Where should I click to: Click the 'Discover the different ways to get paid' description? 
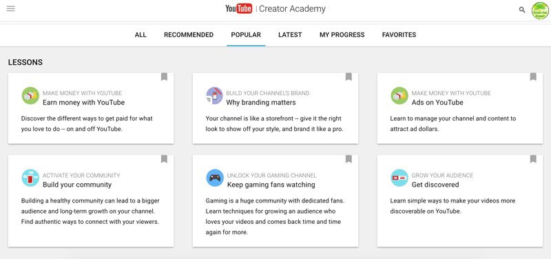point(87,124)
